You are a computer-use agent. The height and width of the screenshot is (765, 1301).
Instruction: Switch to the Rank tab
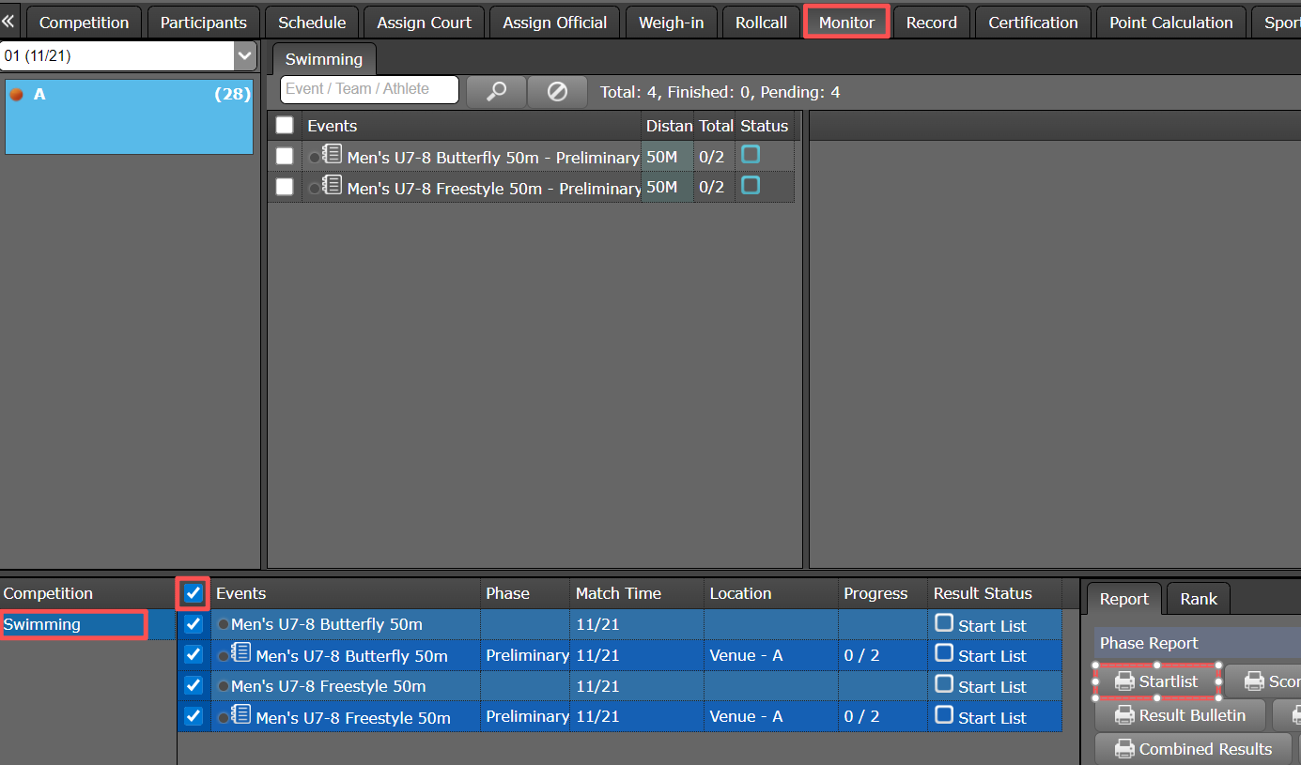click(1198, 598)
